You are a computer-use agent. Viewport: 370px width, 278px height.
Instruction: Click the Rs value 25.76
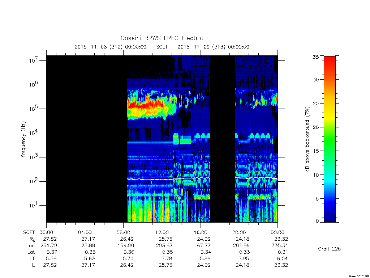(x=165, y=239)
